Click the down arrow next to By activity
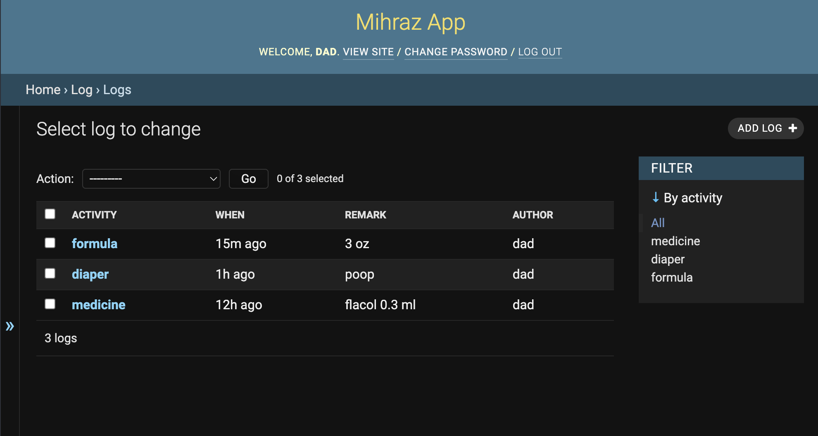This screenshot has height=436, width=818. [x=656, y=198]
